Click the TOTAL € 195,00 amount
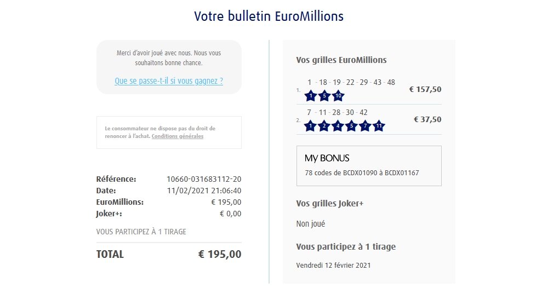Image resolution: width=536 pixels, height=288 pixels. [x=219, y=254]
